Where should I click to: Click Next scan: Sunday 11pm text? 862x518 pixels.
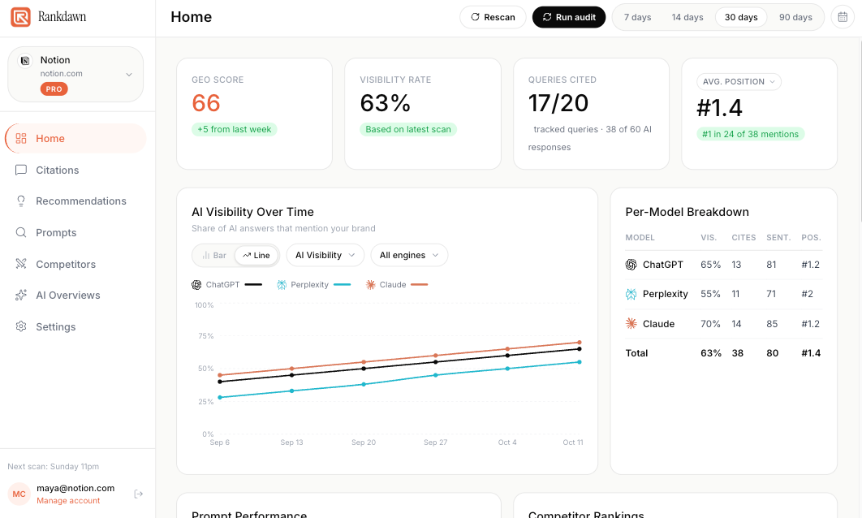54,467
